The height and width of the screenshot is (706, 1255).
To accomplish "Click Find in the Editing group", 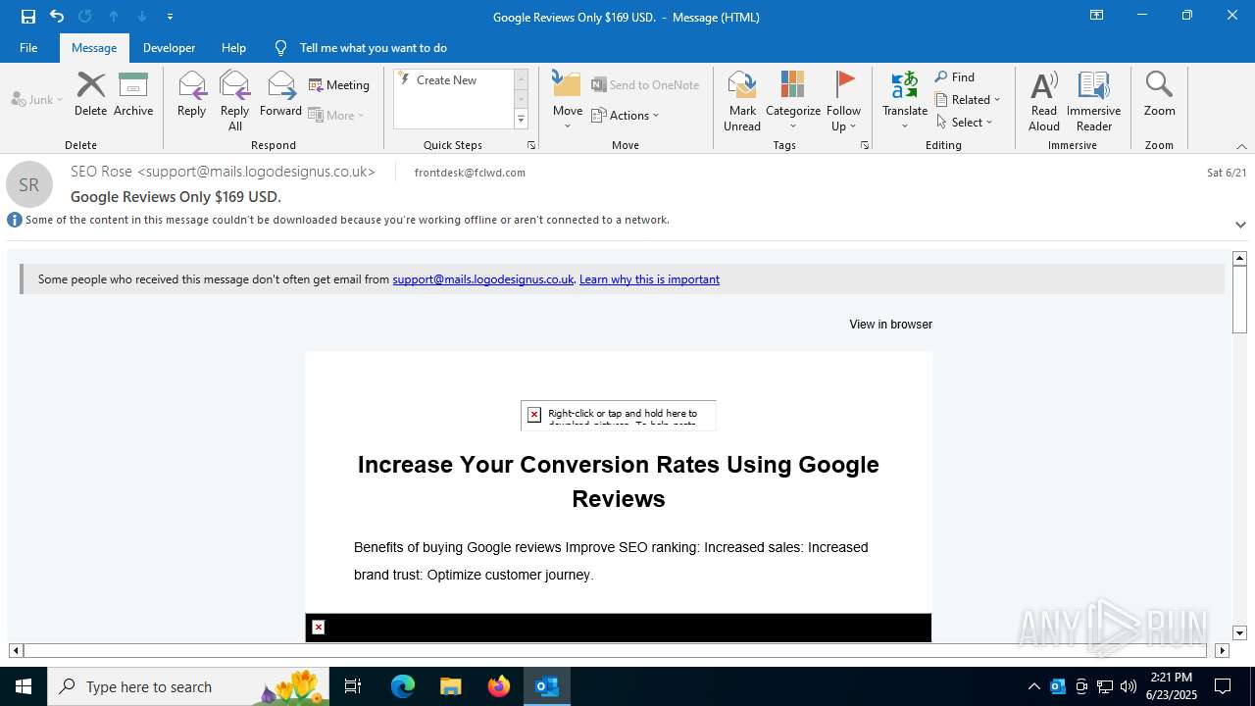I will 955,77.
